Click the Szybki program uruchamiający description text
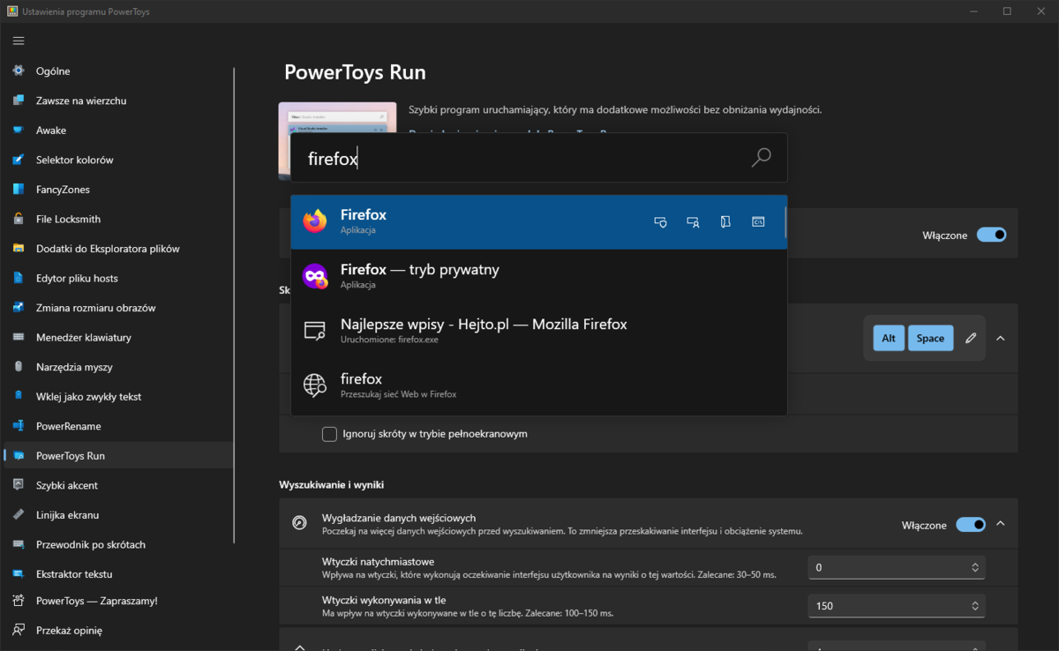Image resolution: width=1059 pixels, height=651 pixels. point(615,110)
